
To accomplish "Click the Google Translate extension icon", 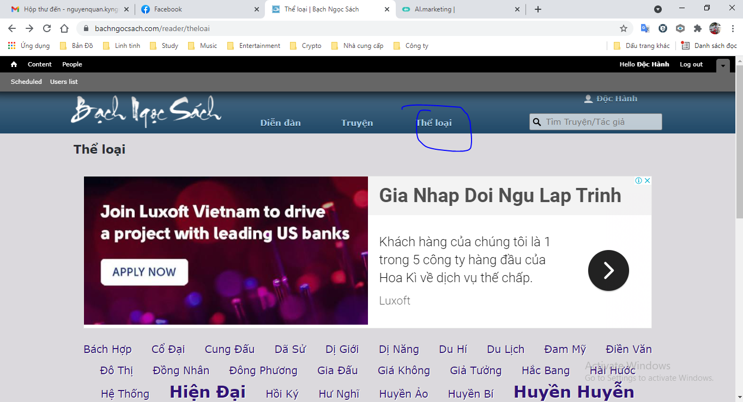I will [x=645, y=28].
